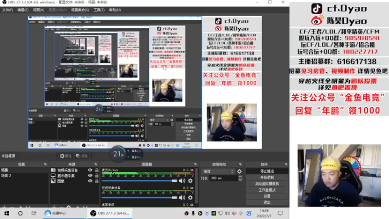The width and height of the screenshot is (389, 219).
Task: Open the 文件(F) menu
Action: click(x=7, y=10)
